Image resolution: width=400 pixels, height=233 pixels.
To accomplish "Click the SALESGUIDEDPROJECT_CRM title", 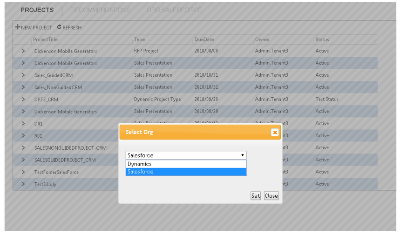I will tap(65, 160).
